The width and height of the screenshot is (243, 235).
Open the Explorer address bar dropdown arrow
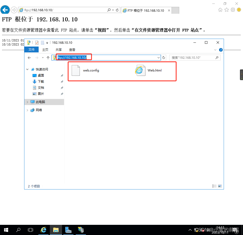158,57
